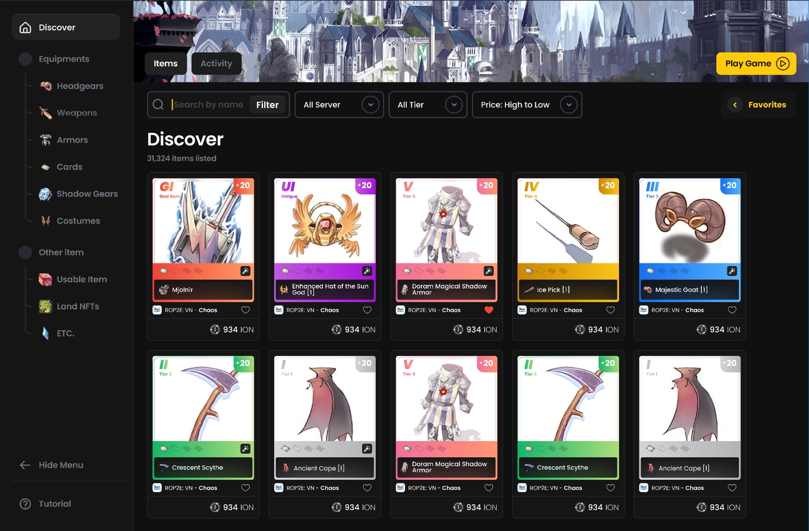Toggle favorite heart on Majestic Goat
Image resolution: width=809 pixels, height=531 pixels.
coord(732,310)
